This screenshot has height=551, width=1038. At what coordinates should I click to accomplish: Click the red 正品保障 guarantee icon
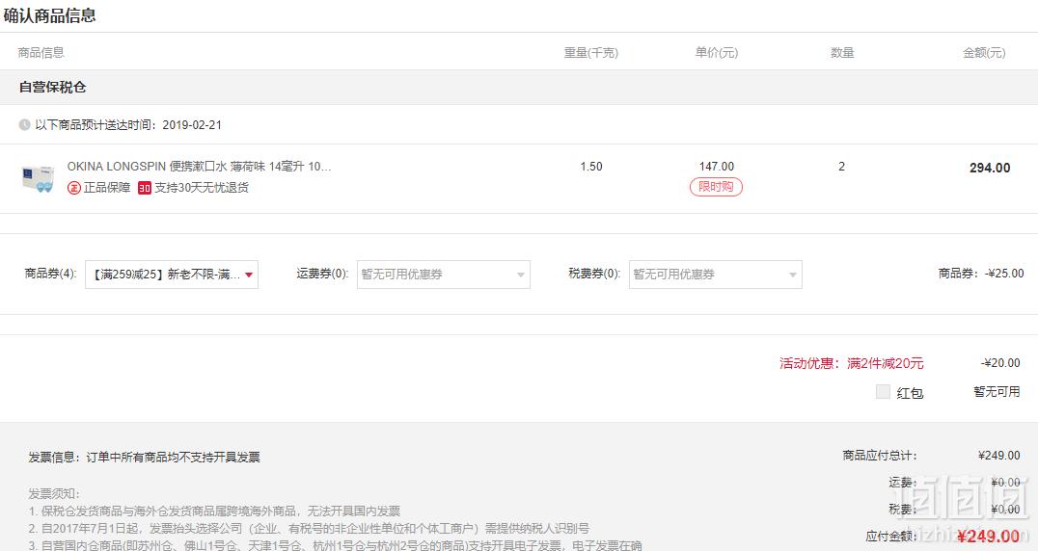click(x=73, y=188)
